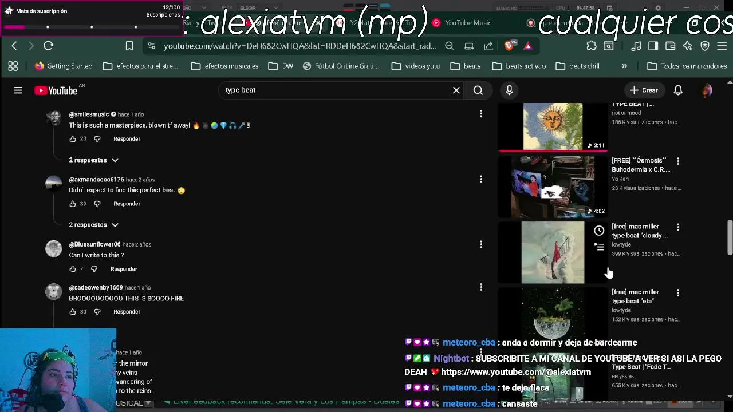Expand 2 respuestas under @axmandoooo6176
The image size is (733, 412).
pos(94,225)
